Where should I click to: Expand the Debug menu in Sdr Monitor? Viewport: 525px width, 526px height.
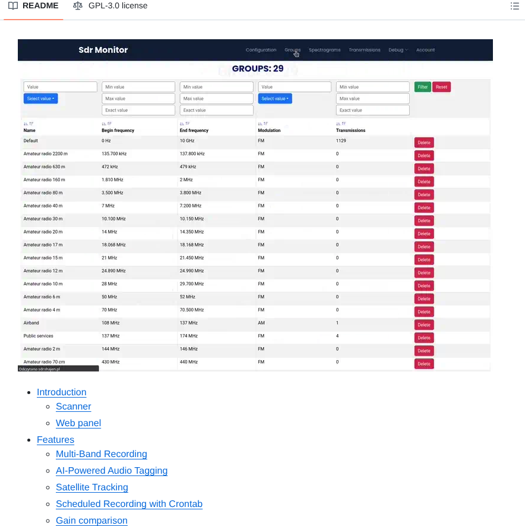398,50
